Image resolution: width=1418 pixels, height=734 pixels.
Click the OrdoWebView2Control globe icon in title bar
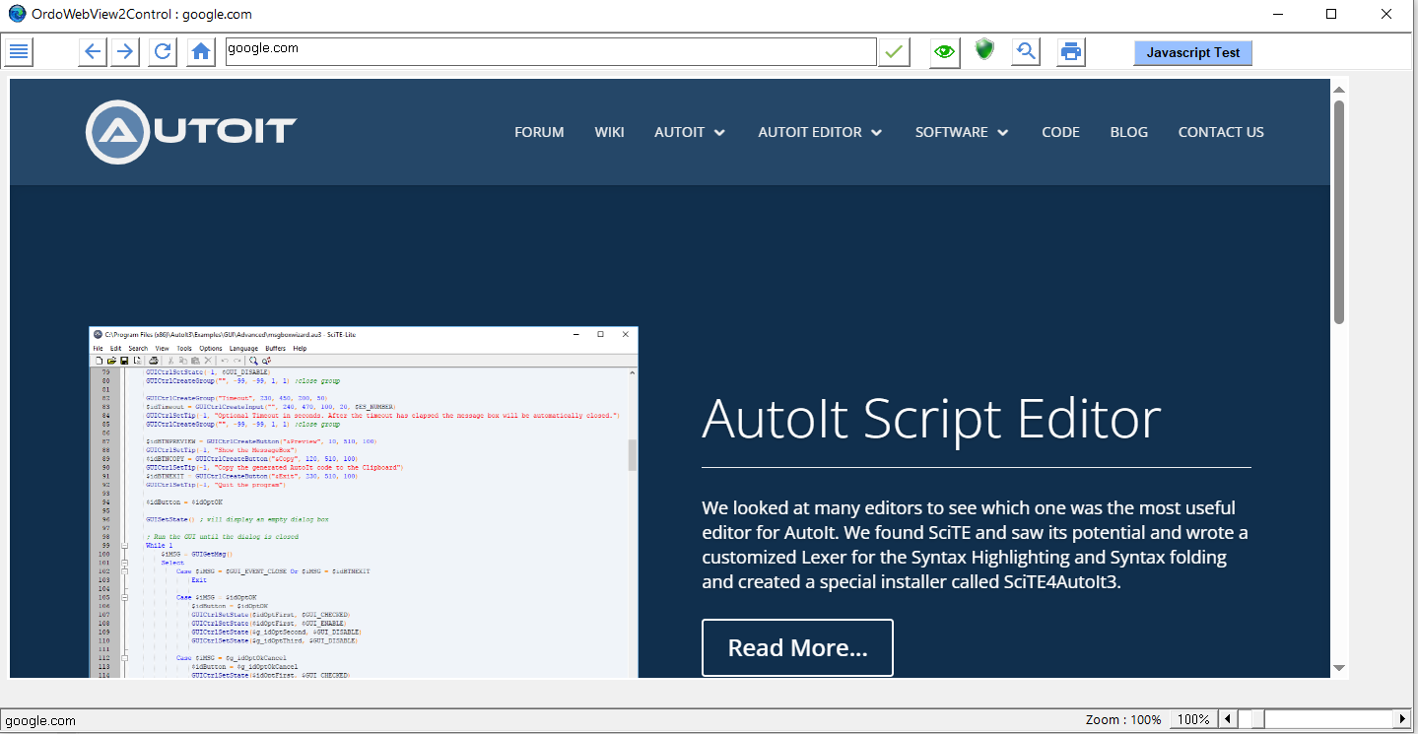tap(16, 14)
